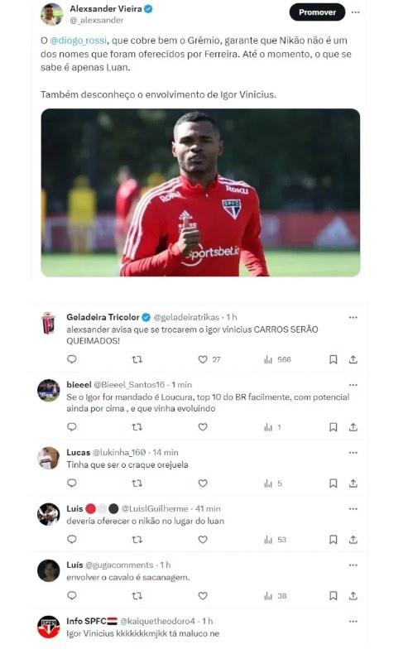Open reply box on Luis nikão comment

[x=72, y=540]
